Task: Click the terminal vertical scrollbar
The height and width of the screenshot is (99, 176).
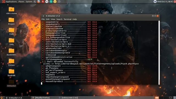Action: tap(159, 53)
